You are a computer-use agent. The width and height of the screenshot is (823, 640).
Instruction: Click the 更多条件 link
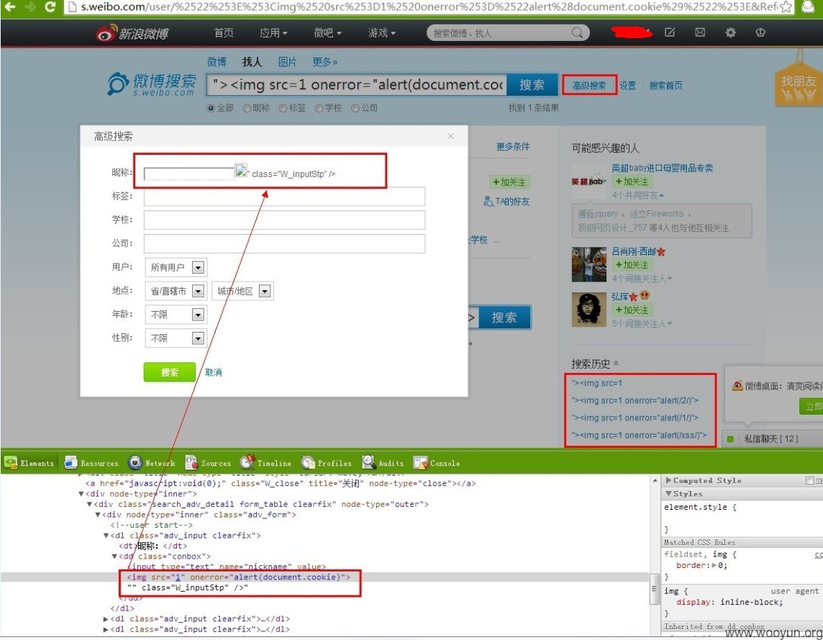pos(513,147)
